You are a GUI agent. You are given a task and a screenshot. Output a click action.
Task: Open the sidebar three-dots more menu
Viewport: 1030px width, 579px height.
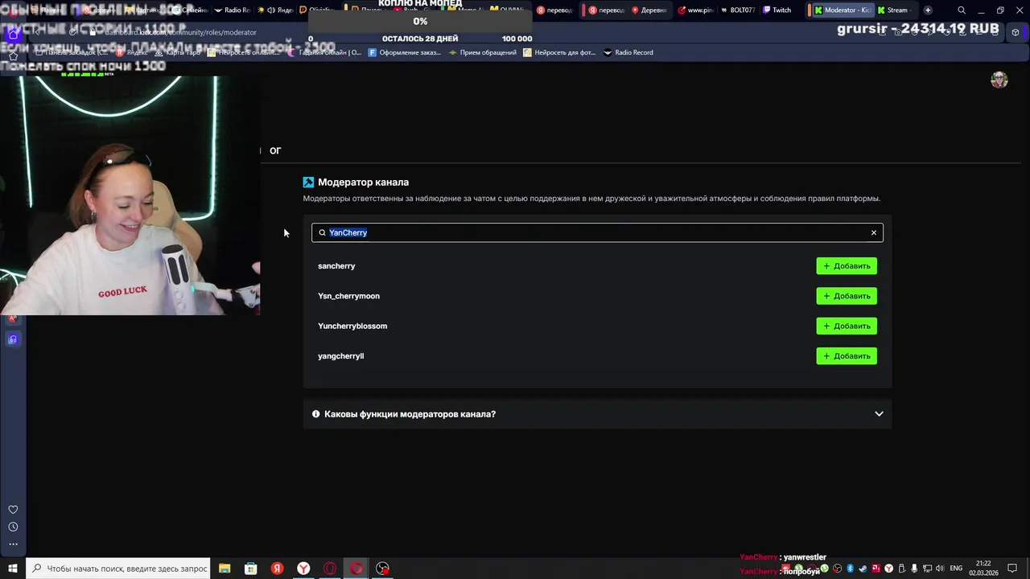coord(13,544)
